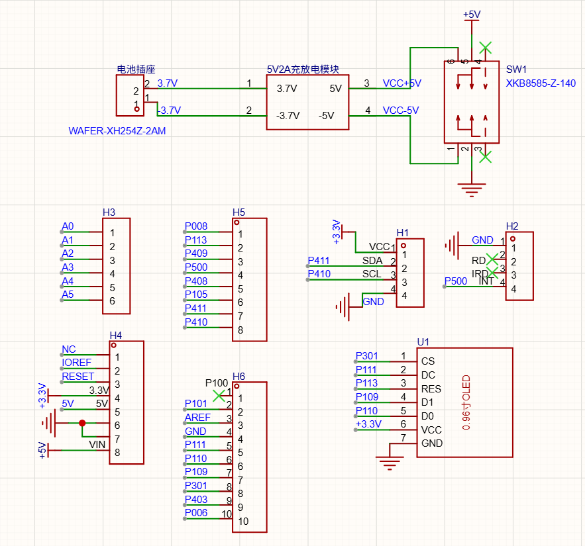This screenshot has height=546, width=585.
Task: Select the SW1 switch symbol
Action: (472, 102)
